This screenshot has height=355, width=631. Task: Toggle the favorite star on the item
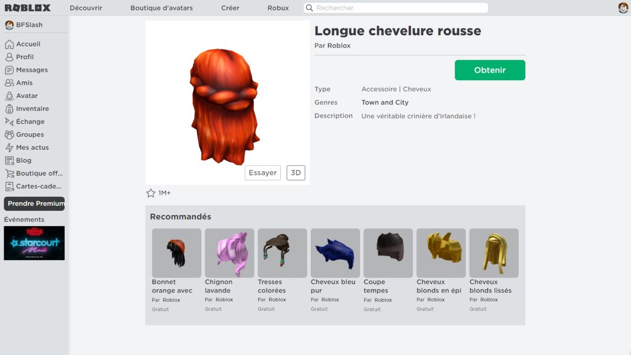coord(150,192)
